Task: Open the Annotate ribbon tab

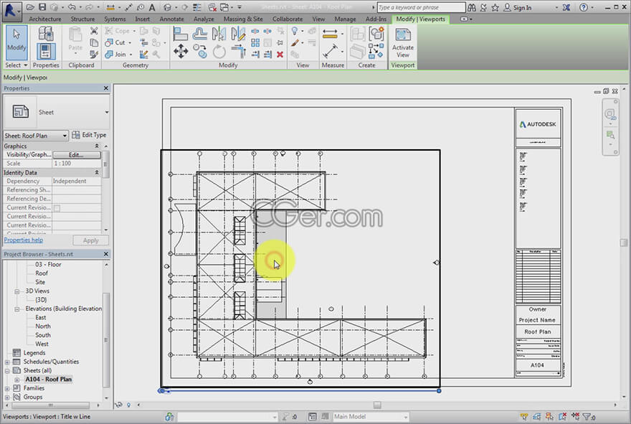Action: pyautogui.click(x=171, y=19)
